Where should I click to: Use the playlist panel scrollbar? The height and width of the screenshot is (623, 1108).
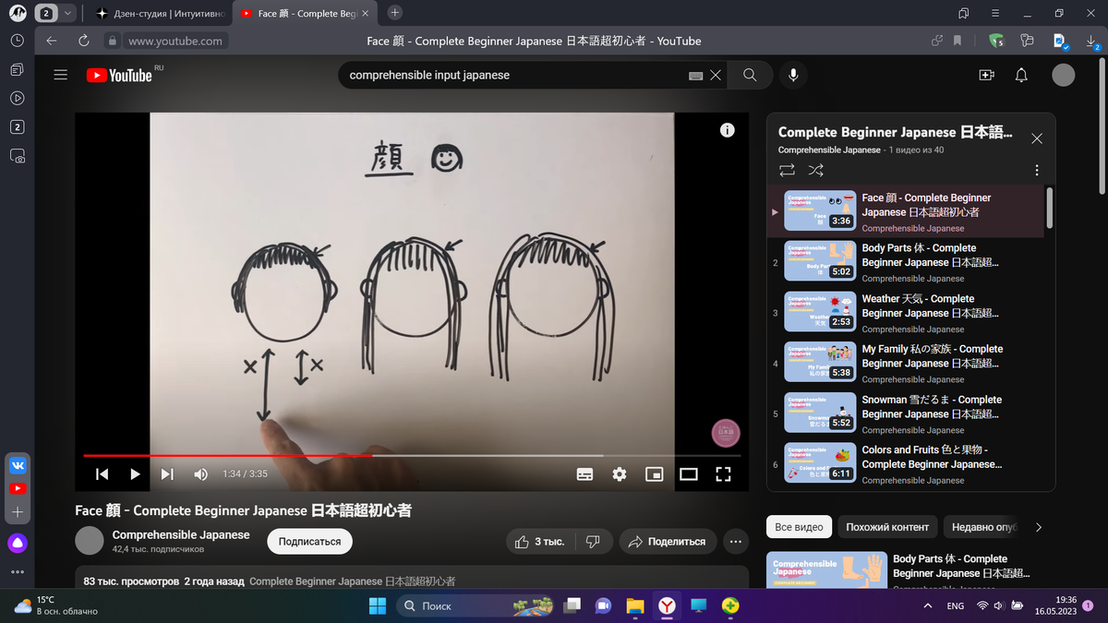tap(1050, 209)
